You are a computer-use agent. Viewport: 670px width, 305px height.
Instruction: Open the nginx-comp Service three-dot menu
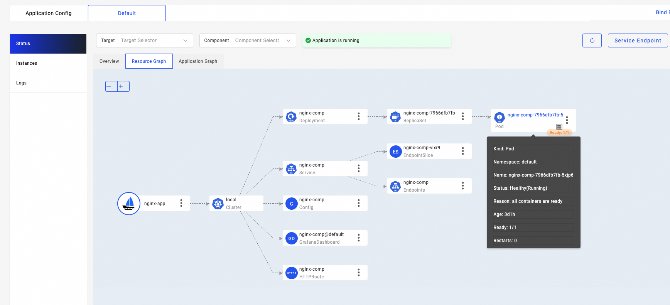359,169
